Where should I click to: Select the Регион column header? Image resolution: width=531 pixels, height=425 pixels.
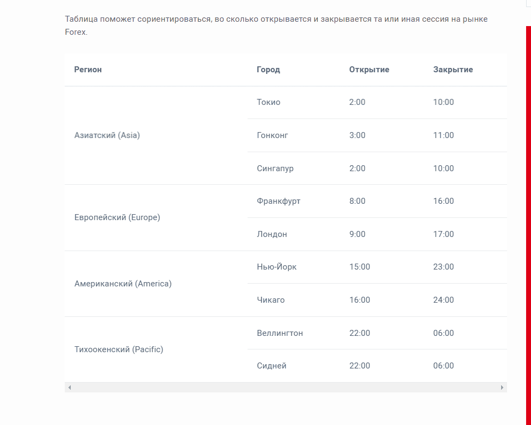point(88,70)
